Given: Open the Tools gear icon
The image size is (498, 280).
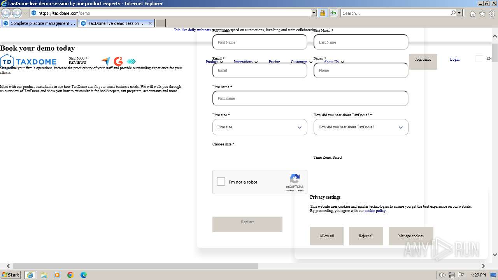Looking at the screenshot, I should 492,13.
